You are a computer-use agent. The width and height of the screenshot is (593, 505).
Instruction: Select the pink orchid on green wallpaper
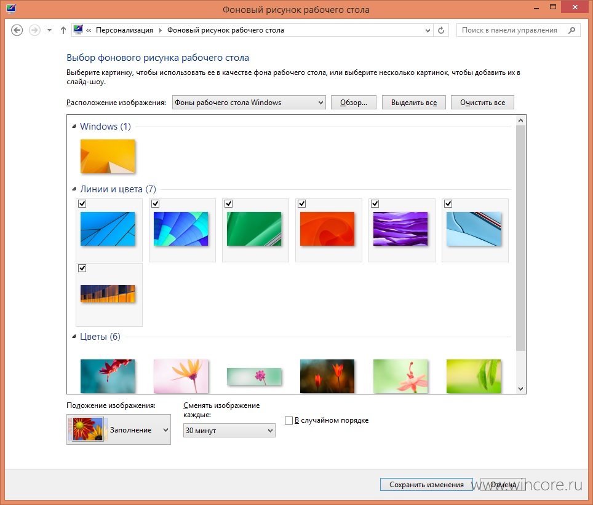point(400,376)
